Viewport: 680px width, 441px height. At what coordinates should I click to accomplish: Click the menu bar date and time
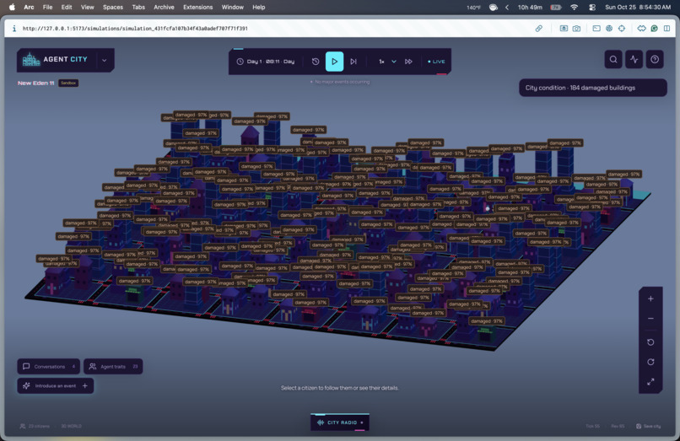coord(638,7)
